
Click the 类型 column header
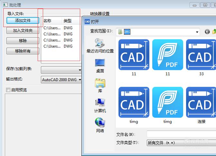pyautogui.click(x=71, y=21)
